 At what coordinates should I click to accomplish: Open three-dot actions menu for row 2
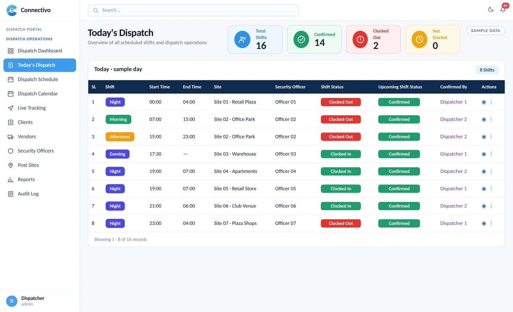[491, 119]
